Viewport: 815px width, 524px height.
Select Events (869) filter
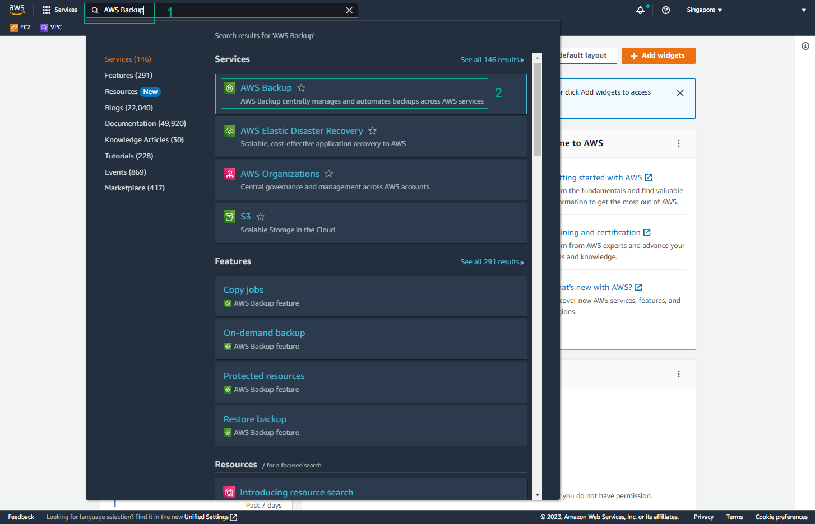click(126, 172)
